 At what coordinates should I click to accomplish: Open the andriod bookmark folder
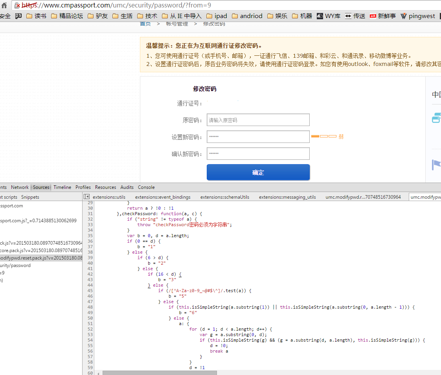[x=247, y=16]
